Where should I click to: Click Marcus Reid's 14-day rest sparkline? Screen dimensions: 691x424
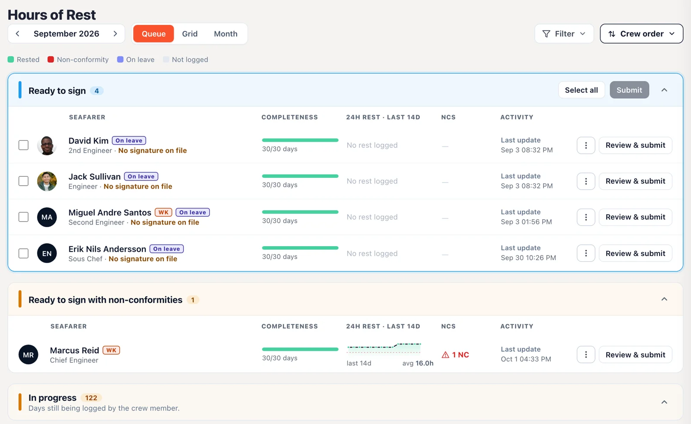[384, 347]
